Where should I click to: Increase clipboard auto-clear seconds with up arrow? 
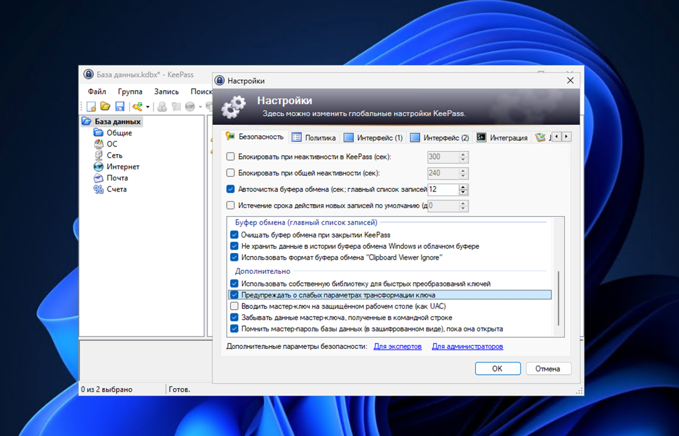point(463,186)
